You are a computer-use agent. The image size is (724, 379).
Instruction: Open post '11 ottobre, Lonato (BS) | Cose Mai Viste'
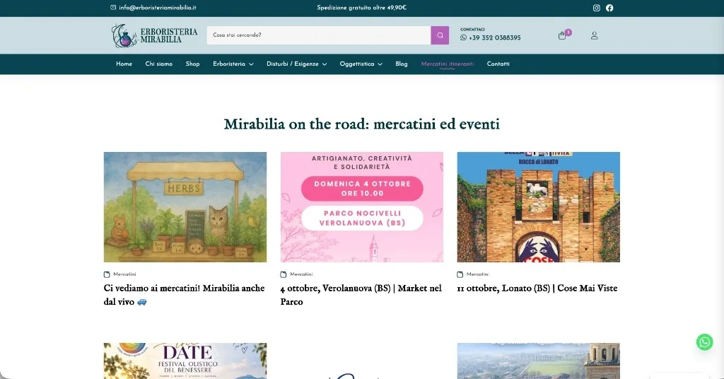coord(537,288)
